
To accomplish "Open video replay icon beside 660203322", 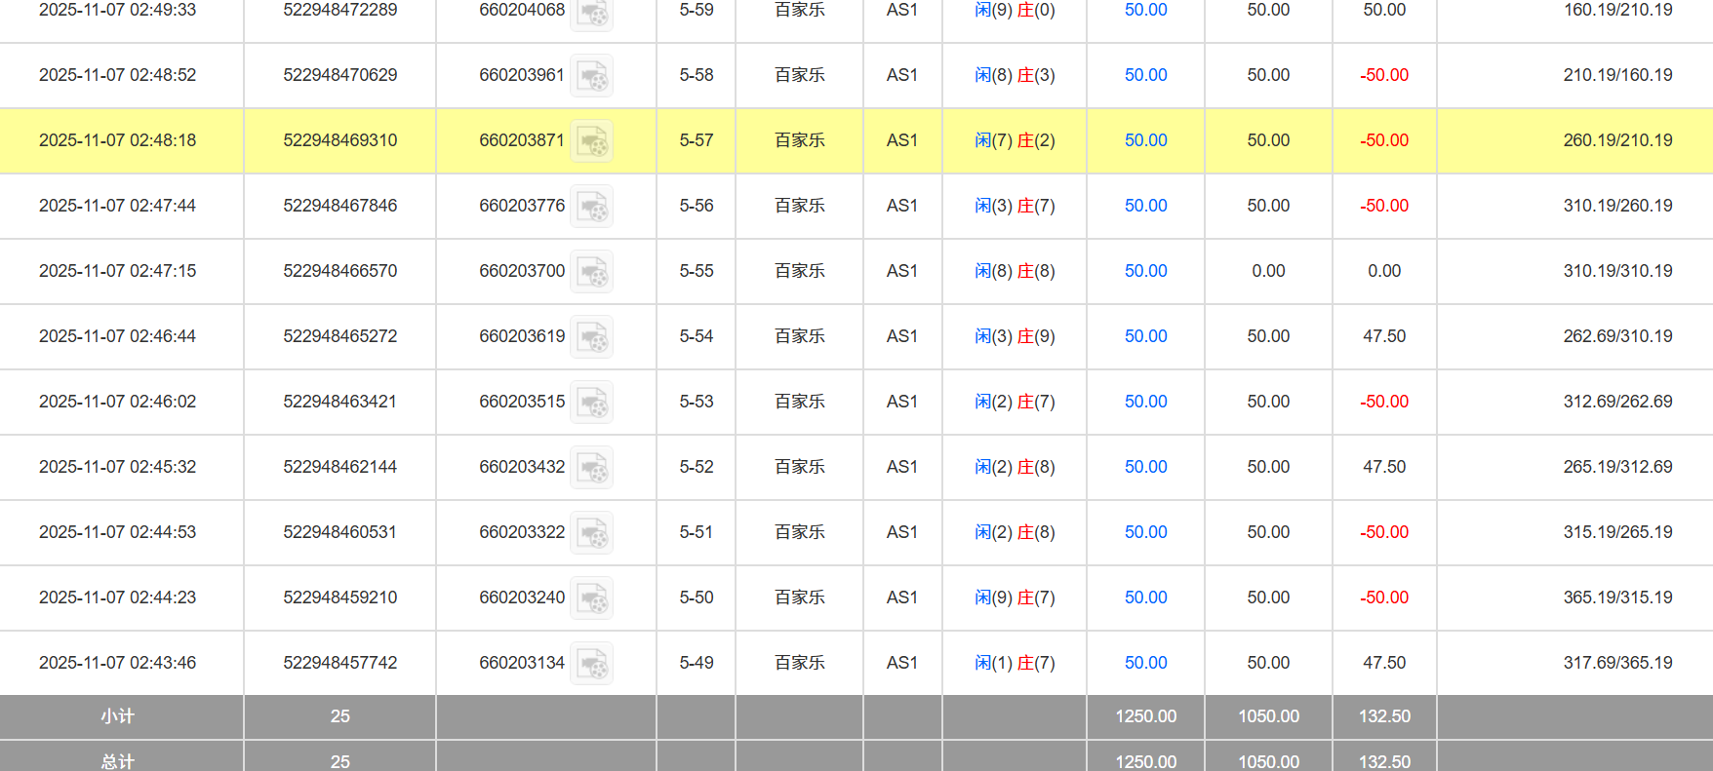I will tap(591, 532).
